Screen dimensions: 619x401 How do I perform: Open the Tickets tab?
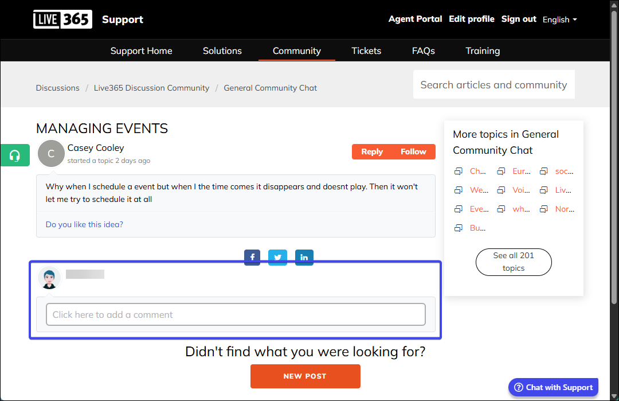(366, 50)
